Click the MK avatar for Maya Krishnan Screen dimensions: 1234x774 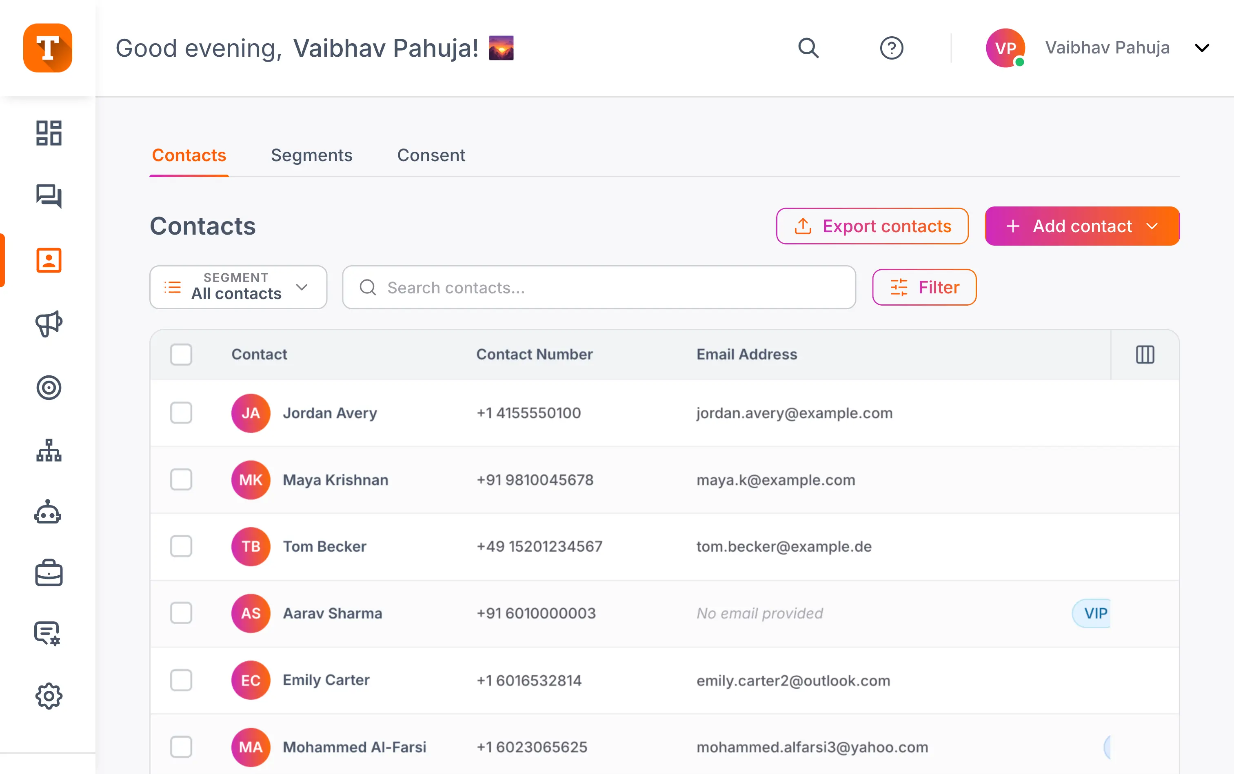(x=251, y=480)
